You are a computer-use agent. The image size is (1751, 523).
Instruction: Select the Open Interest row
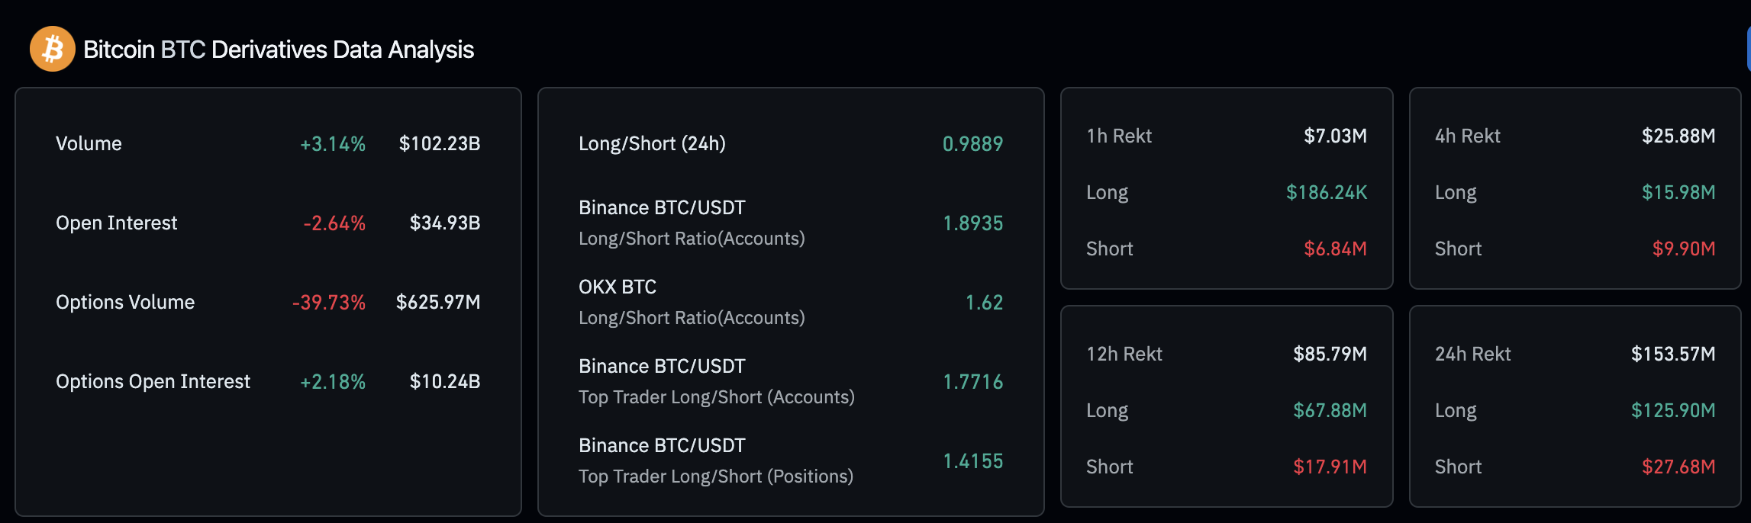point(116,223)
